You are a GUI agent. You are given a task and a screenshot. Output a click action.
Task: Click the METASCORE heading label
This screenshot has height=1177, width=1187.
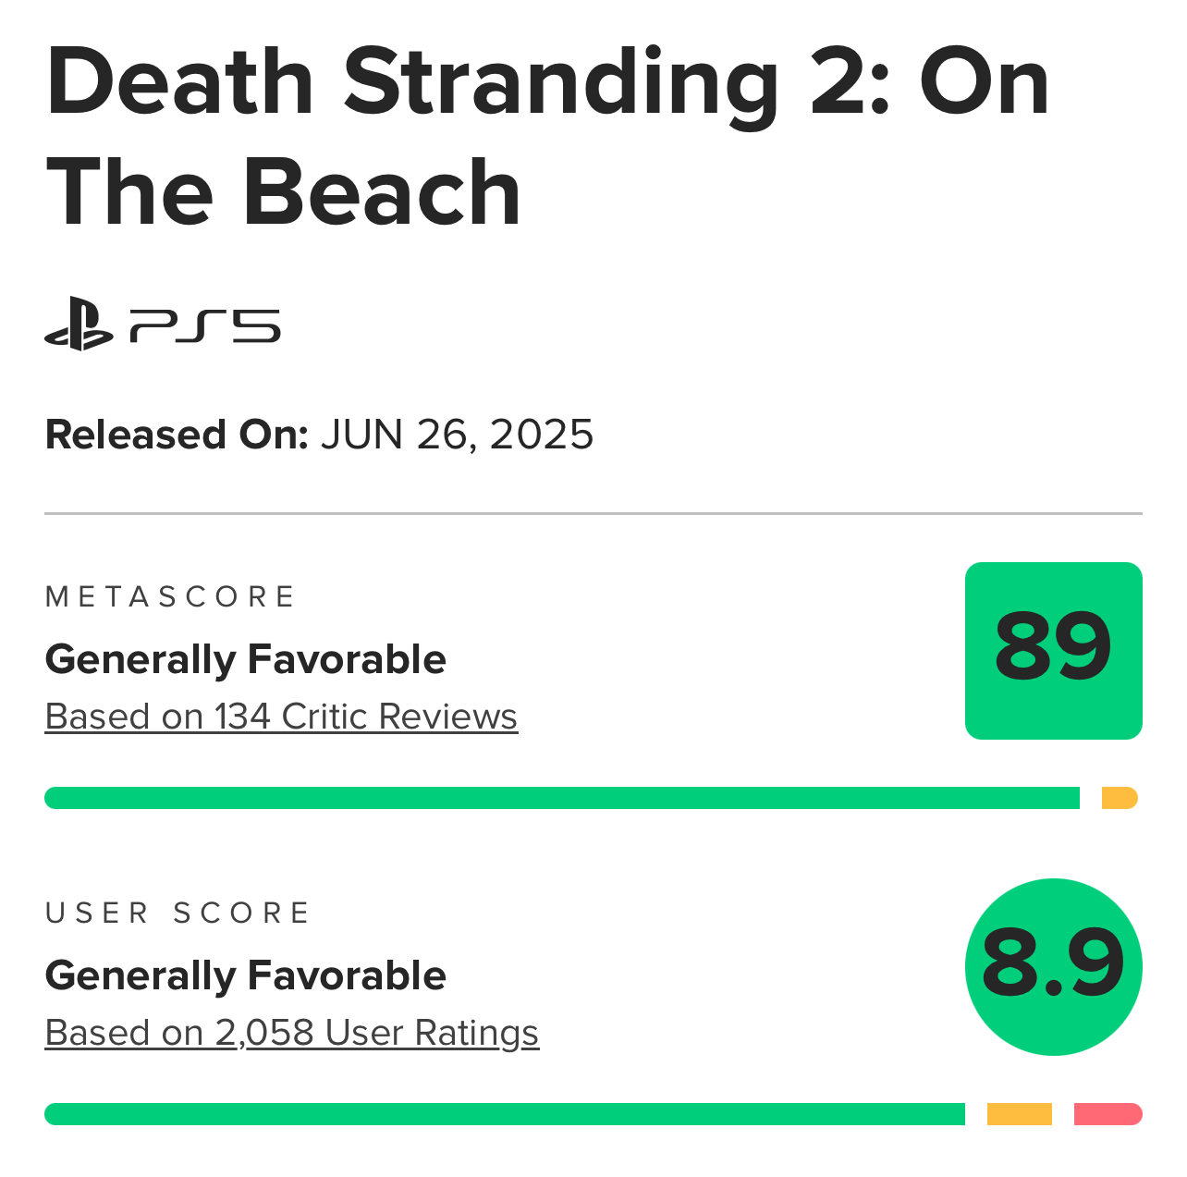pyautogui.click(x=170, y=597)
